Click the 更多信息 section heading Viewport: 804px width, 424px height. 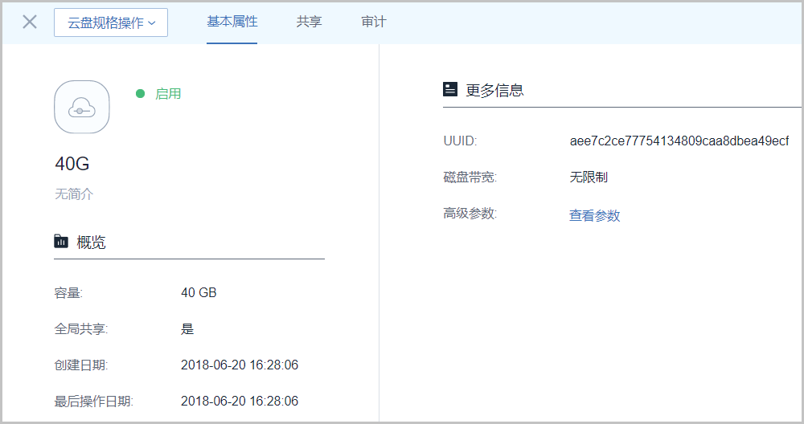click(x=494, y=90)
